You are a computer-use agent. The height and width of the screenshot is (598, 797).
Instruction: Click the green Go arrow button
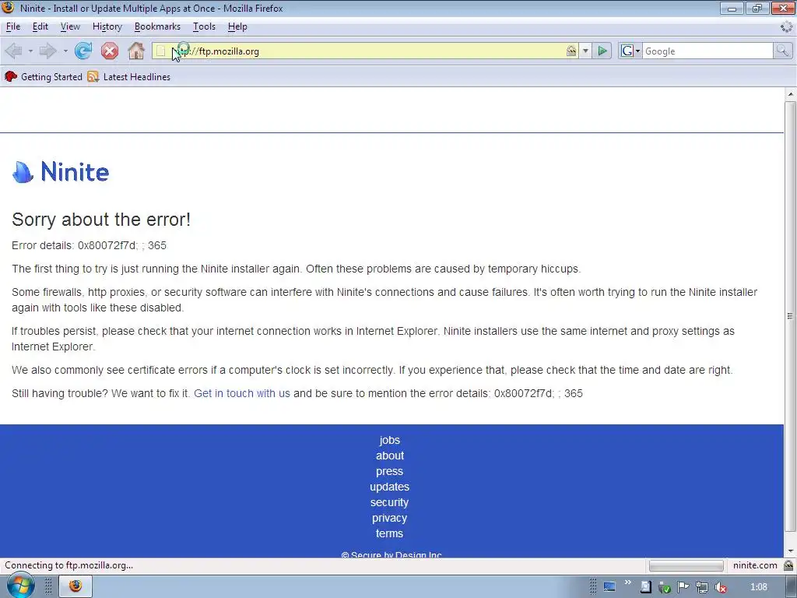pos(602,51)
